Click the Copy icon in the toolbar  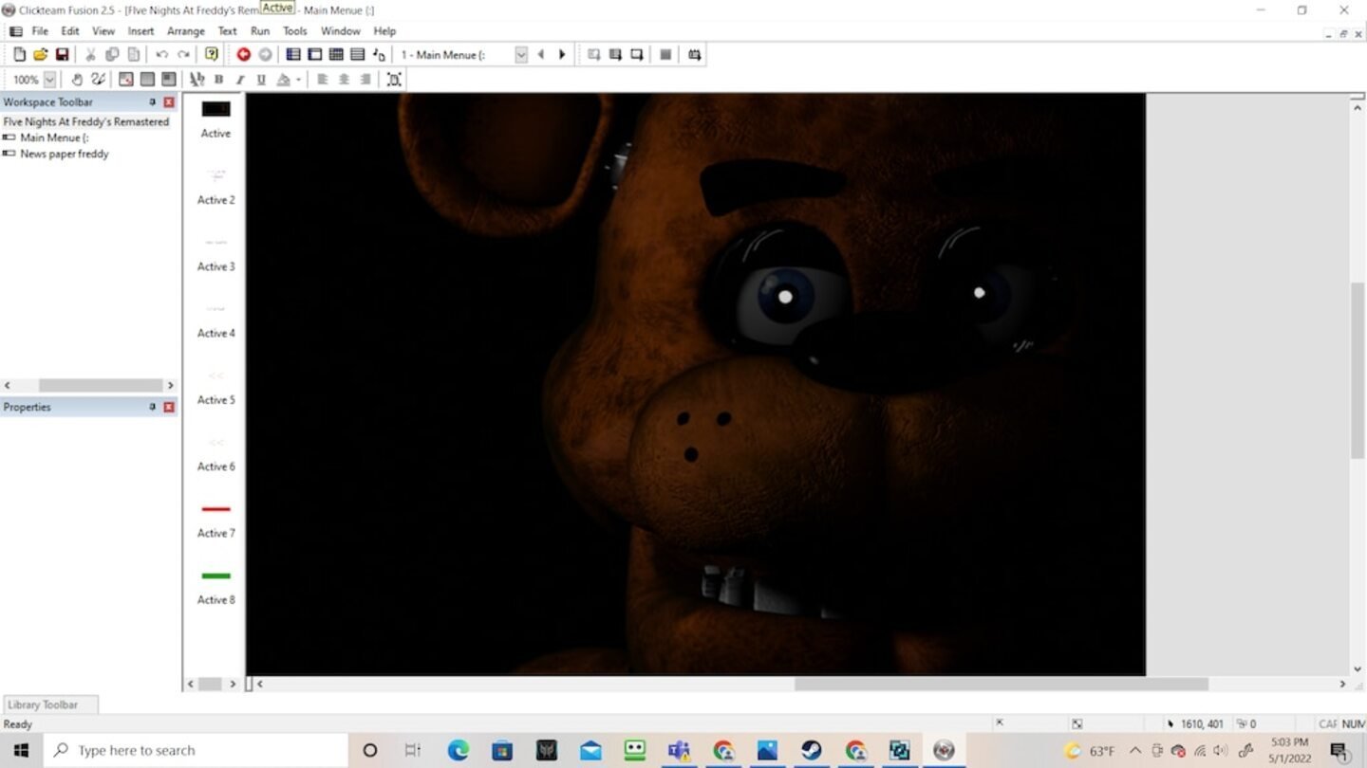[112, 55]
